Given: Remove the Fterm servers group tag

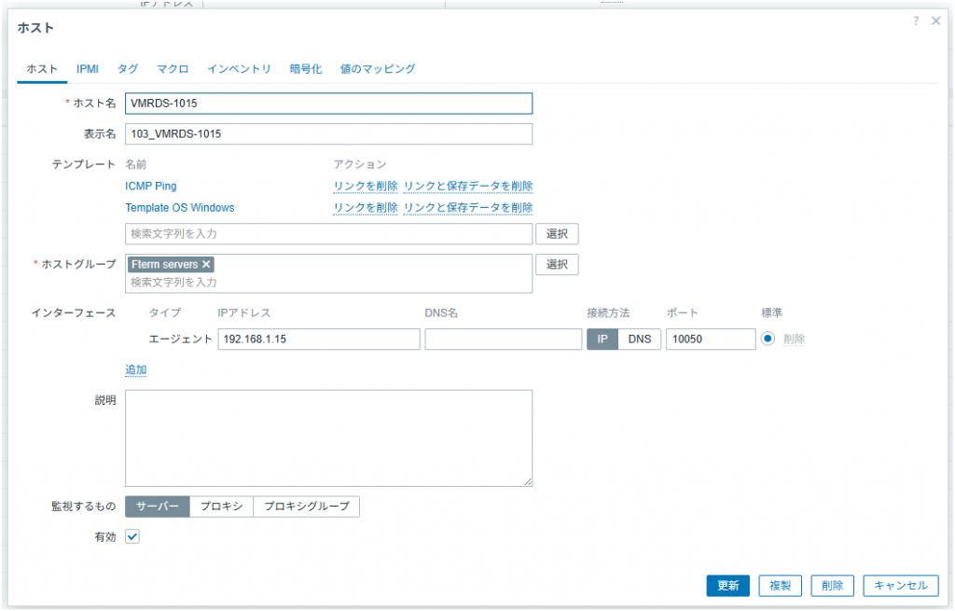Looking at the screenshot, I should [207, 264].
